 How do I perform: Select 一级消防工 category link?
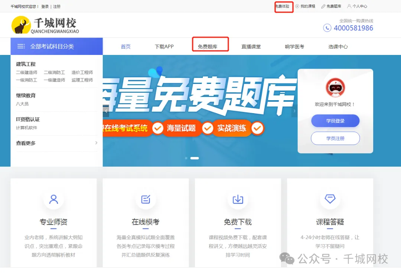pos(27,80)
